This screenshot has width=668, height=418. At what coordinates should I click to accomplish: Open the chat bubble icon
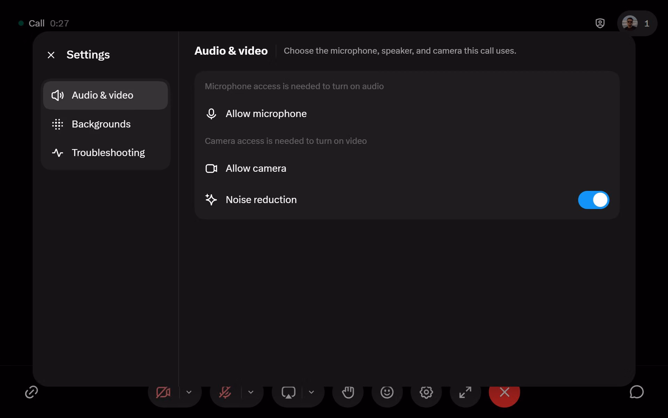[637, 392]
